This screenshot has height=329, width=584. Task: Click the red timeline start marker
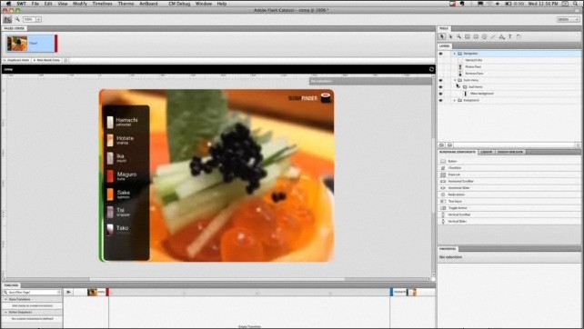[x=107, y=292]
